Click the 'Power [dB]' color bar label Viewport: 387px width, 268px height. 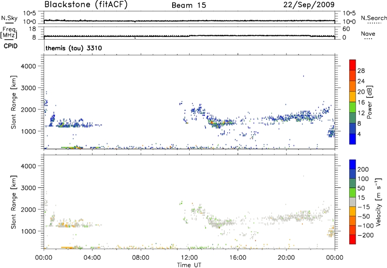coord(369,102)
